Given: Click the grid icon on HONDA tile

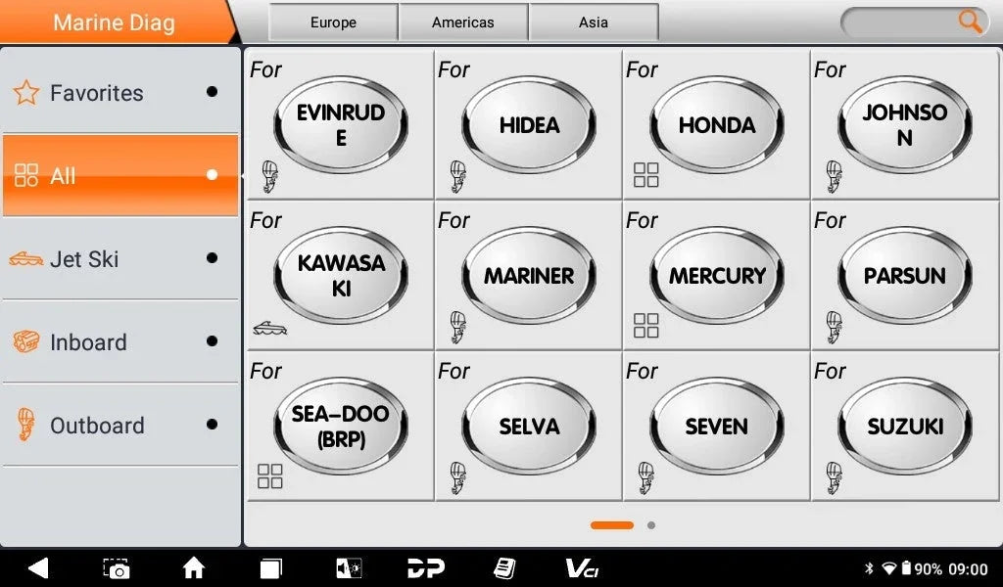Looking at the screenshot, I should pos(646,174).
